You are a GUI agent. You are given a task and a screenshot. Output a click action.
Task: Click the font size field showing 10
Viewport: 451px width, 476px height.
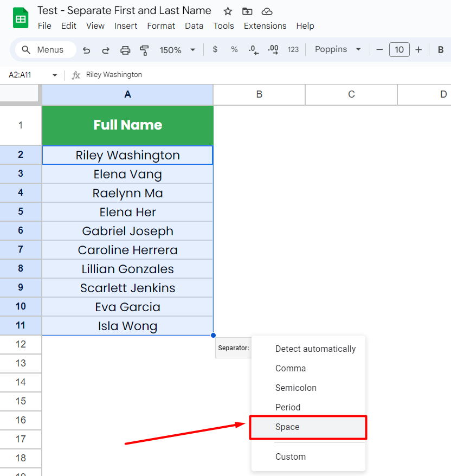coord(399,49)
